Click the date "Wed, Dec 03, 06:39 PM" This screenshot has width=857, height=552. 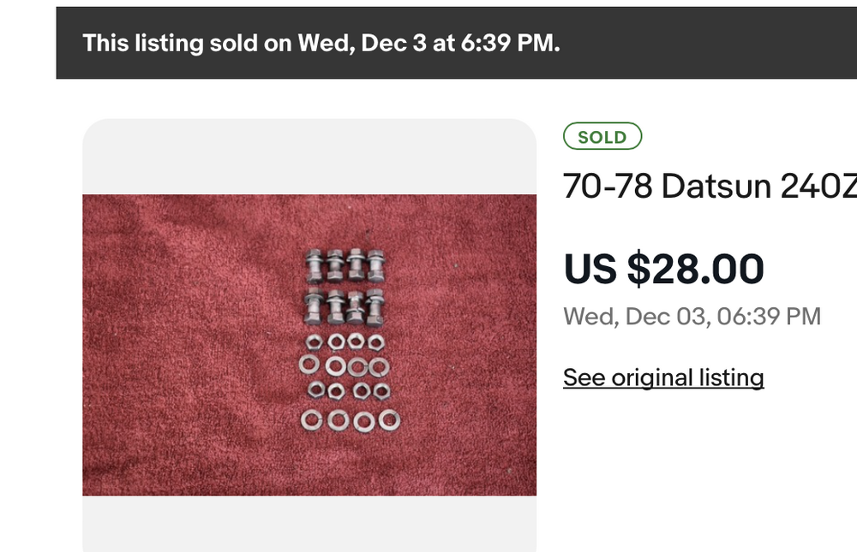[692, 317]
